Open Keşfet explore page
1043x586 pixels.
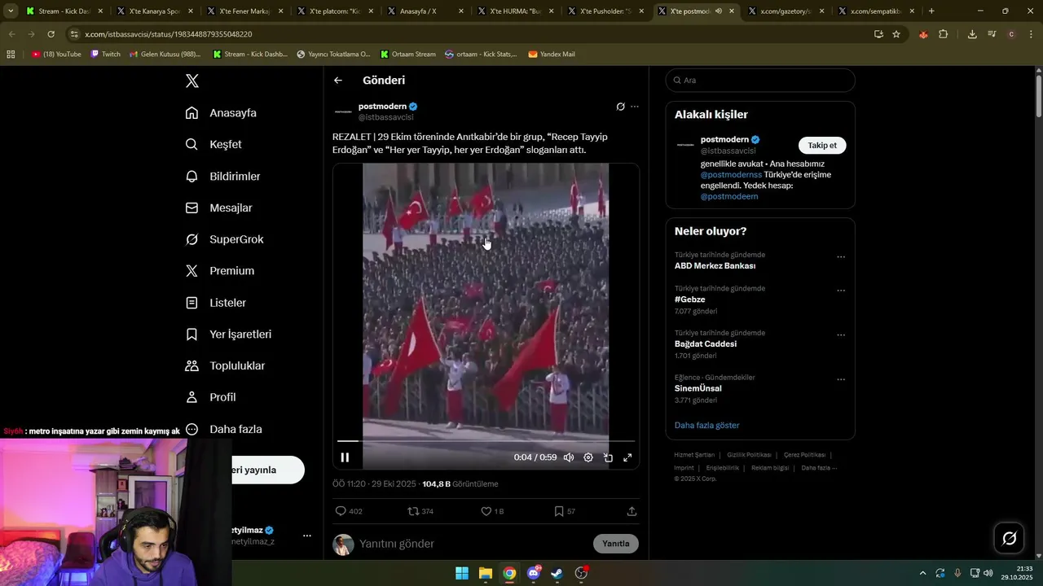coord(213,144)
